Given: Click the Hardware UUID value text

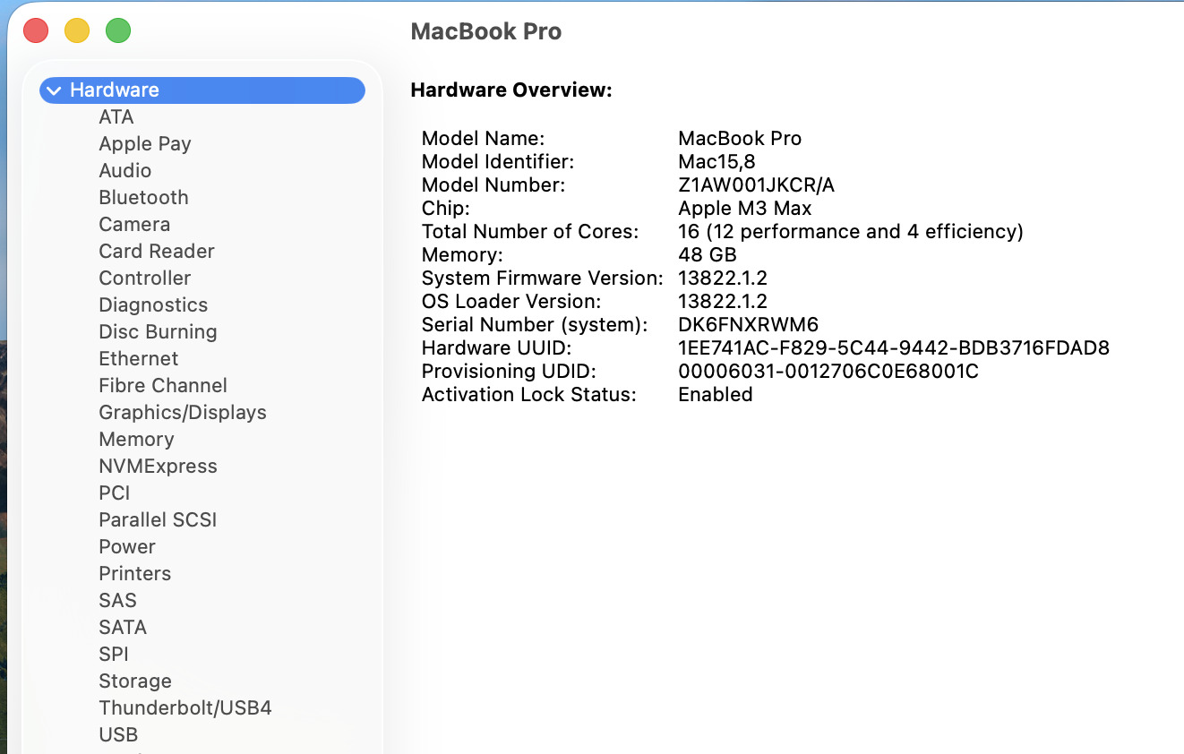Looking at the screenshot, I should coord(894,348).
